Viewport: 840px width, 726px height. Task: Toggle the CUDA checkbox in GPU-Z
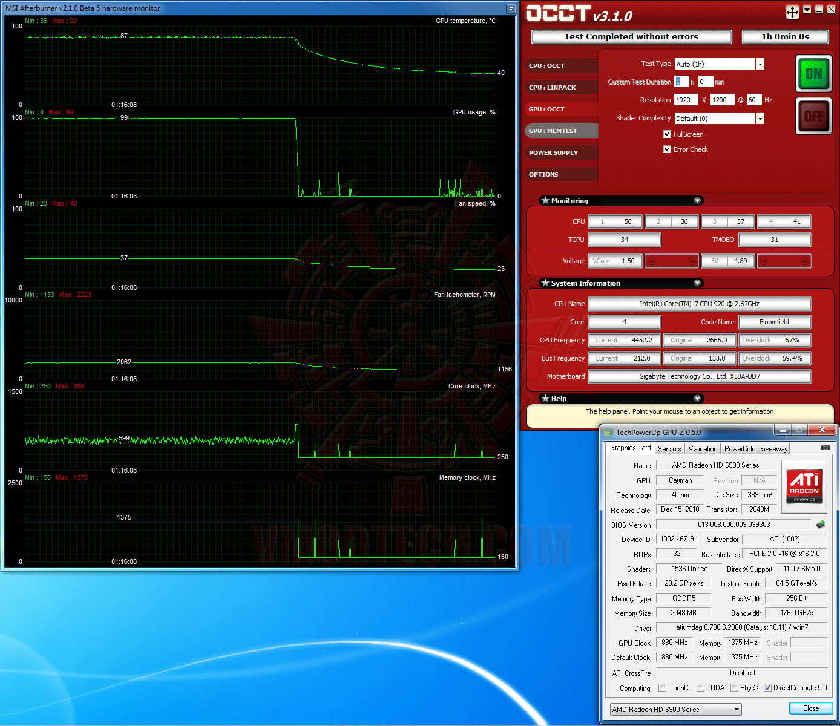click(700, 688)
